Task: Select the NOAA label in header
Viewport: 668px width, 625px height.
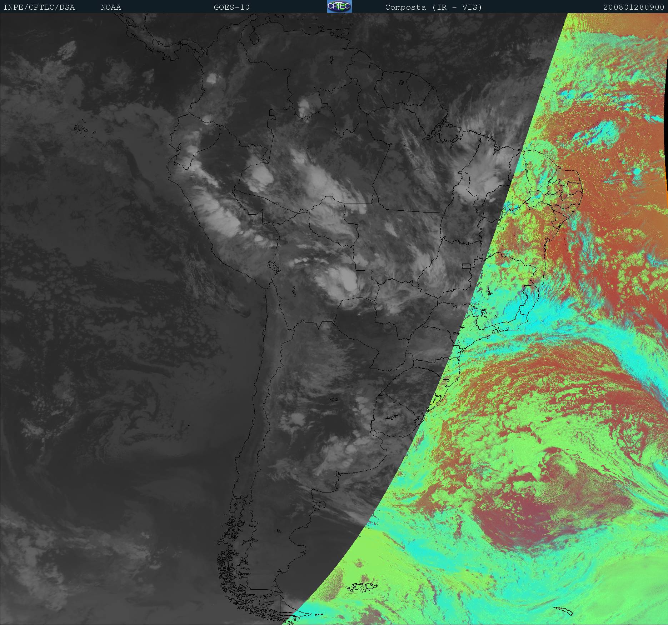Action: coord(111,7)
